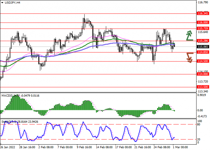Select the 116.000 red price level label

203,23
